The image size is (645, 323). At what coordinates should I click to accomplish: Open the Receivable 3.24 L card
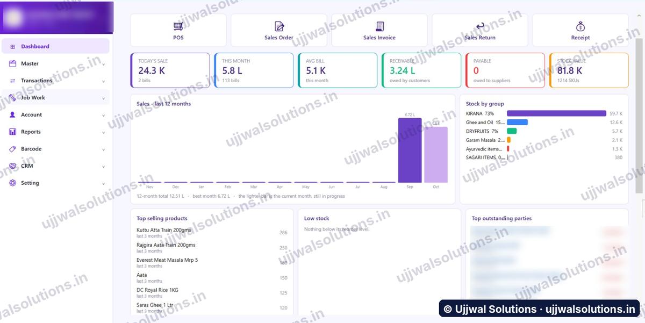tap(421, 70)
